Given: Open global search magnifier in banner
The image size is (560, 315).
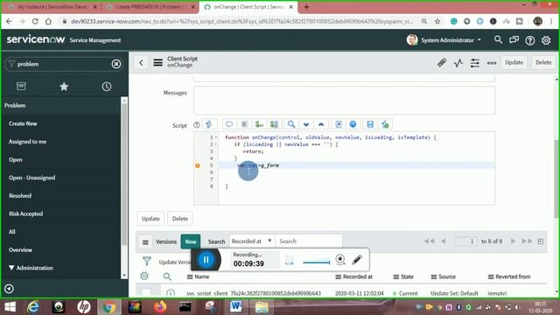Looking at the screenshot, I should pyautogui.click(x=498, y=40).
